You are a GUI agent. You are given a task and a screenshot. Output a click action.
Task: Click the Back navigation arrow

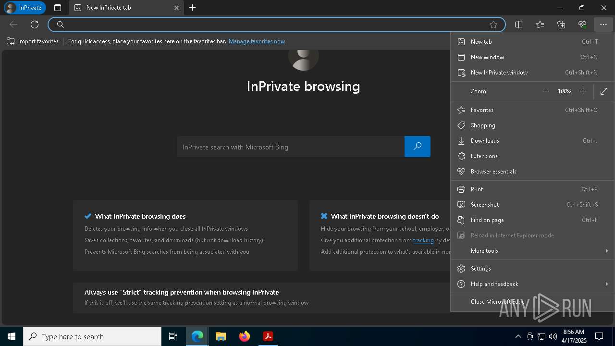point(13,25)
